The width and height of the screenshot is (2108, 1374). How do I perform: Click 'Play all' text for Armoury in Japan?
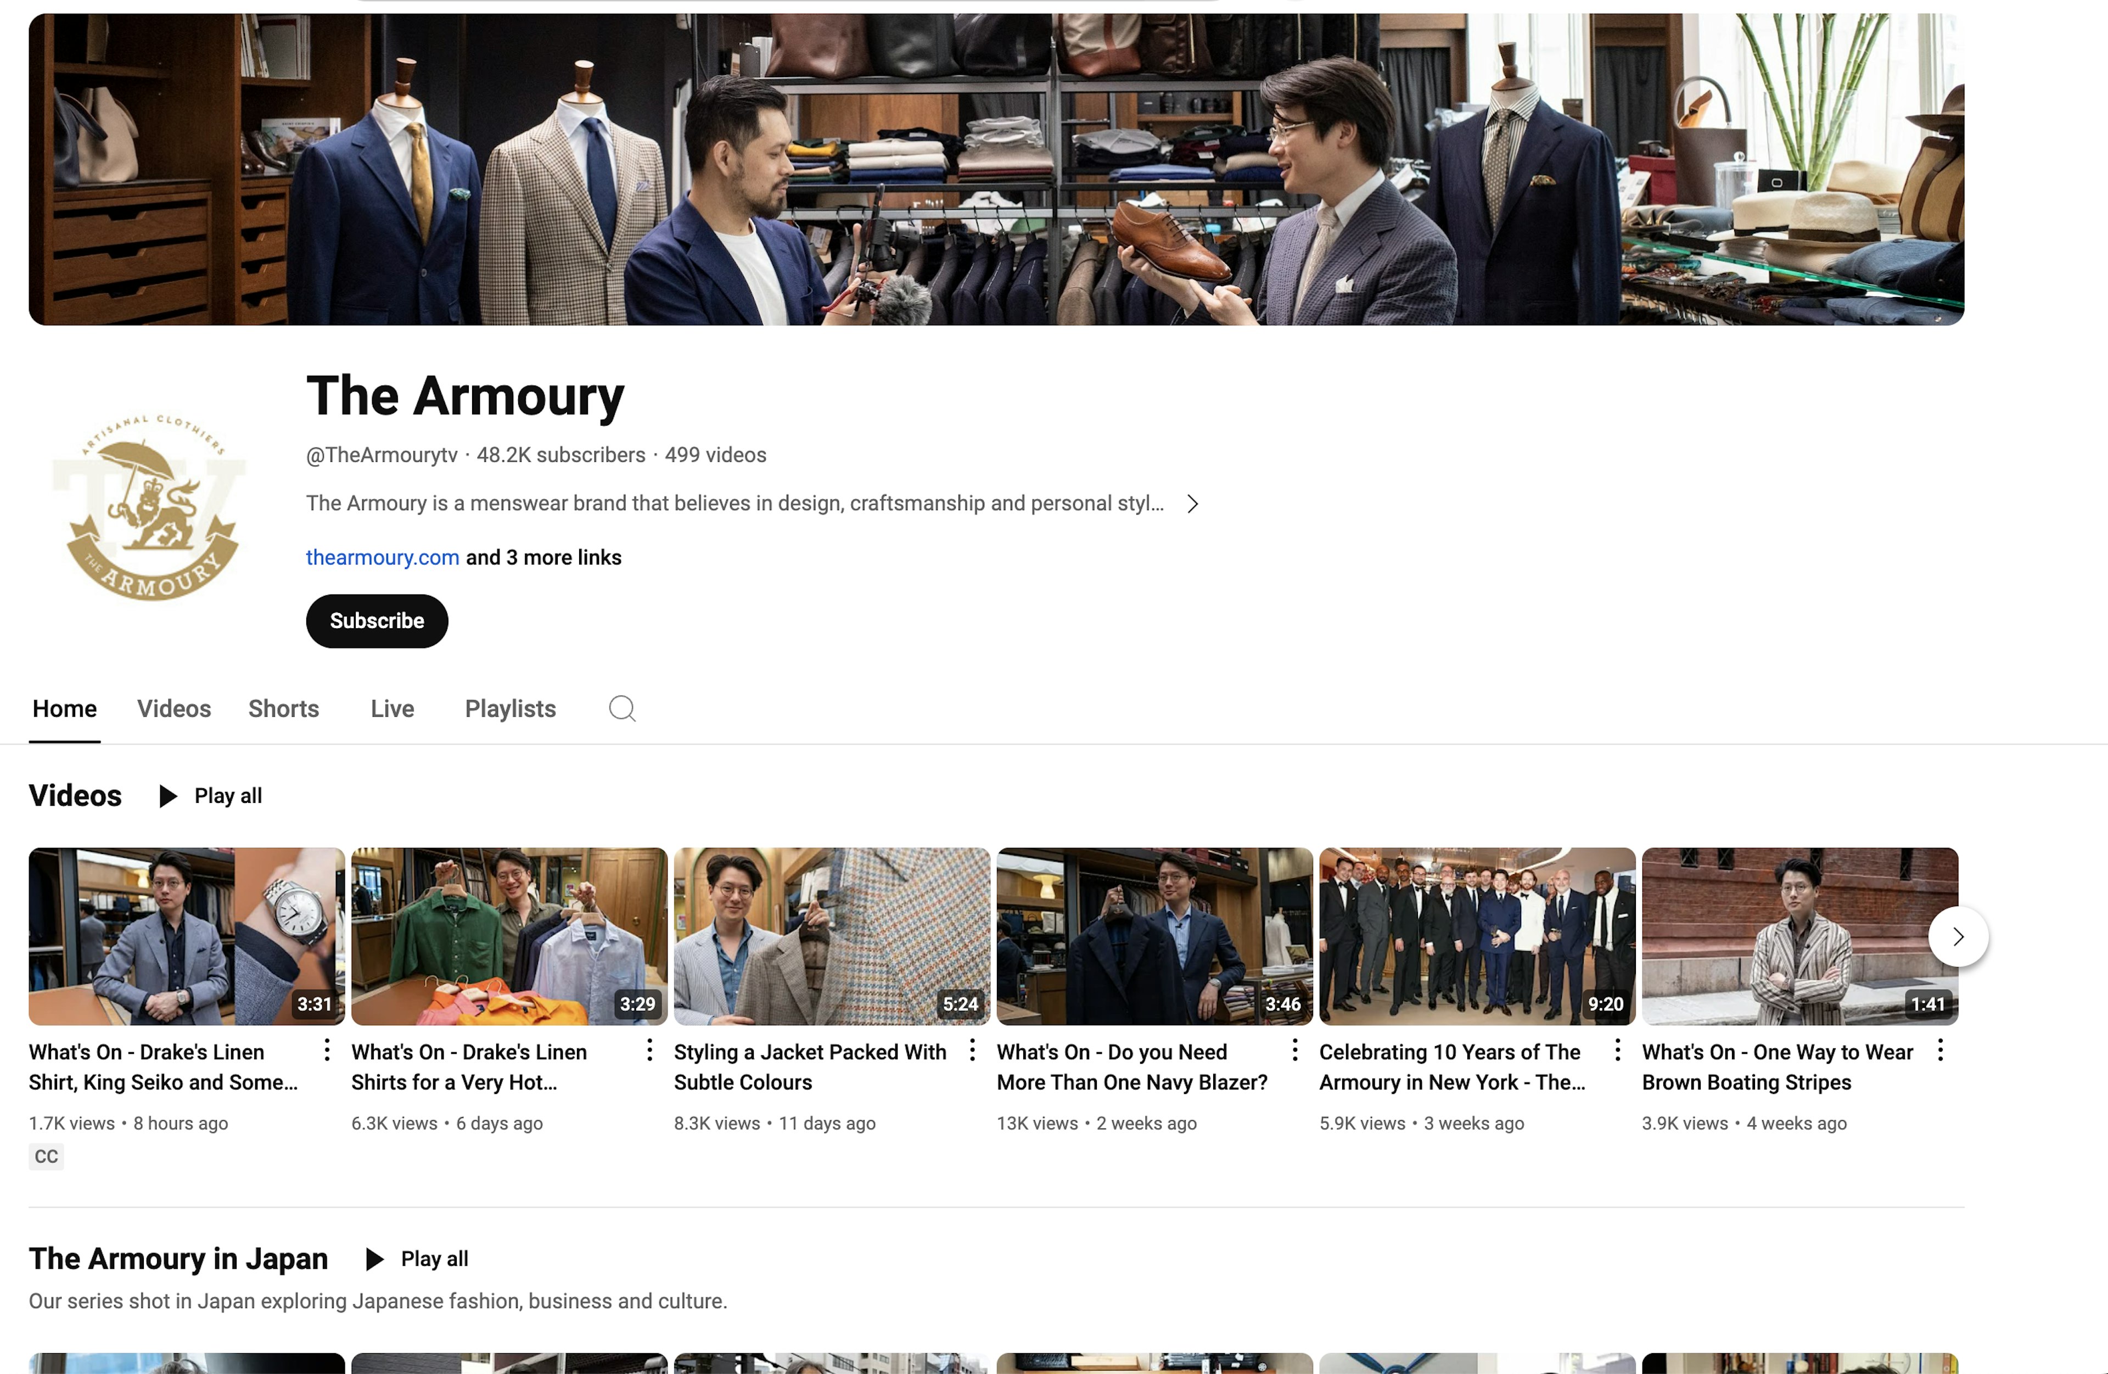tap(435, 1260)
